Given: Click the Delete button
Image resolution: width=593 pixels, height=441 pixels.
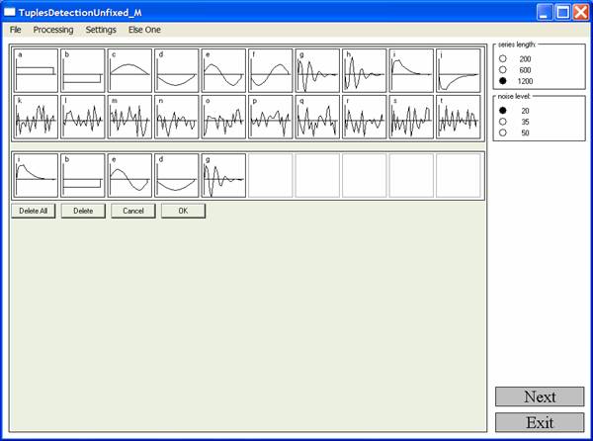Looking at the screenshot, I should (x=83, y=211).
